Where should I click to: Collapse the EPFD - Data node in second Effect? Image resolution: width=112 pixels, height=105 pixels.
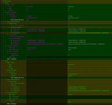(8, 100)
